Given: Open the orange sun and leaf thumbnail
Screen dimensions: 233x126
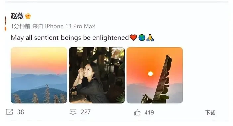Looking at the screenshot, I should coord(154,75).
